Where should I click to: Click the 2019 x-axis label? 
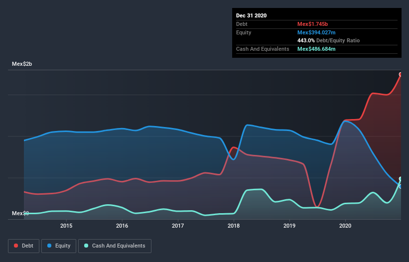pos(289,226)
